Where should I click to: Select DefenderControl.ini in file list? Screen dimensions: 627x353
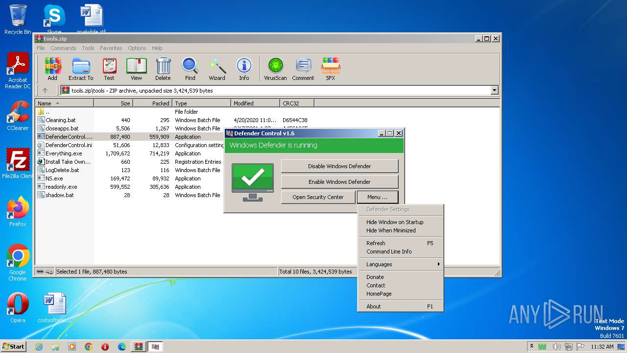click(68, 145)
